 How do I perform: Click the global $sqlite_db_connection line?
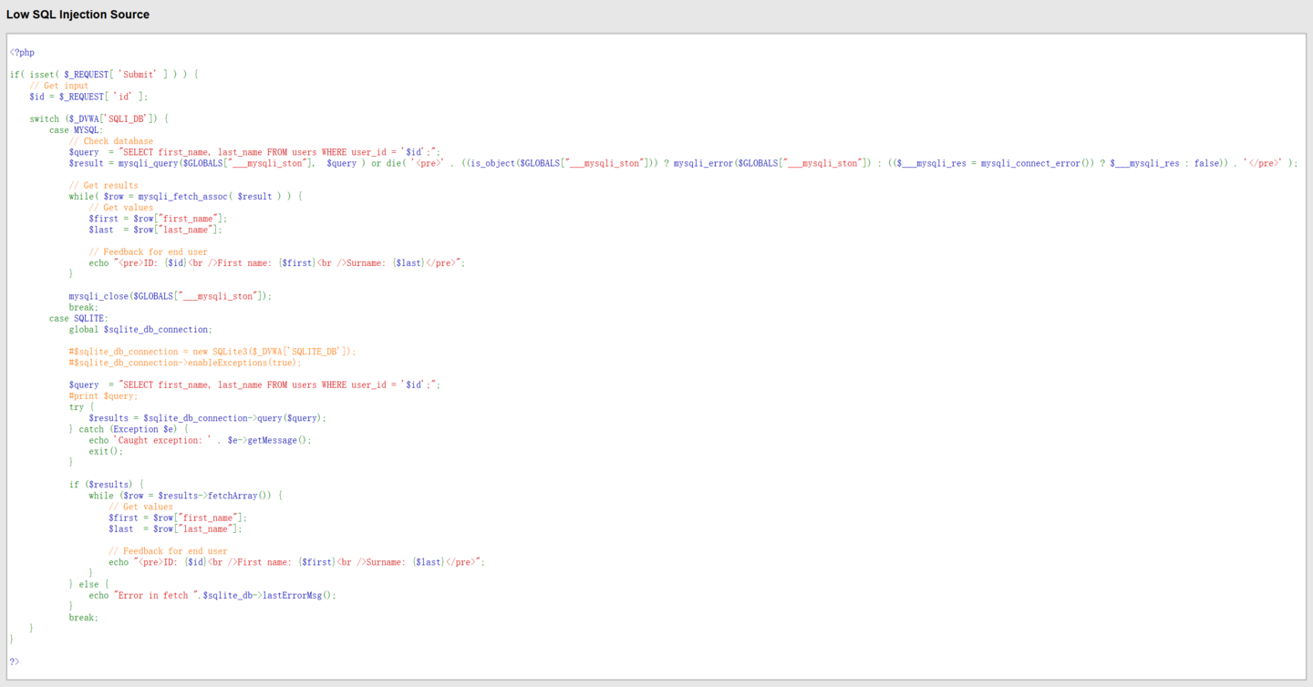(x=140, y=330)
